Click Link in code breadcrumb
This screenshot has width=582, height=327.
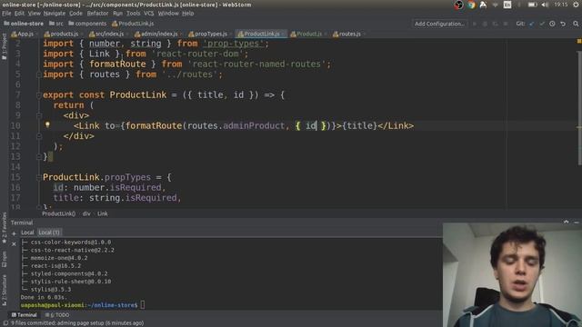point(103,214)
